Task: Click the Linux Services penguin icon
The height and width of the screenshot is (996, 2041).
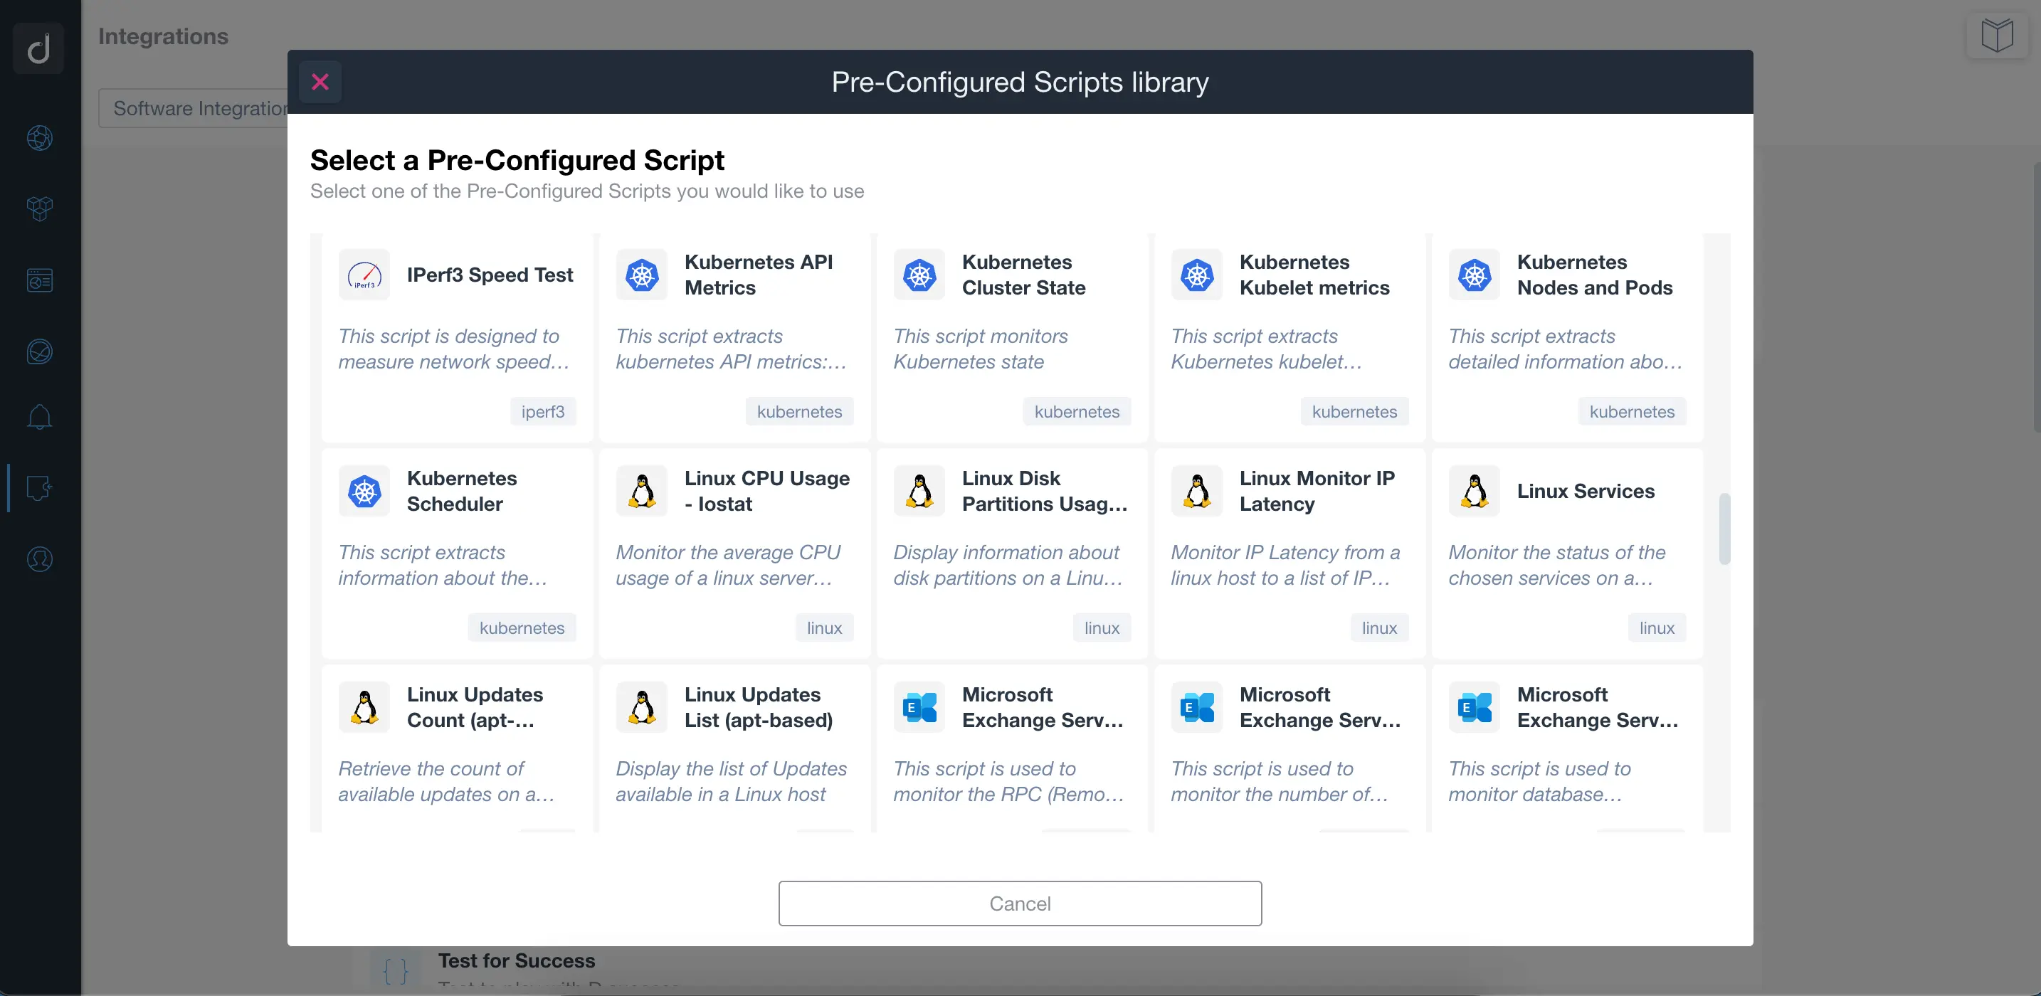Action: [1475, 492]
